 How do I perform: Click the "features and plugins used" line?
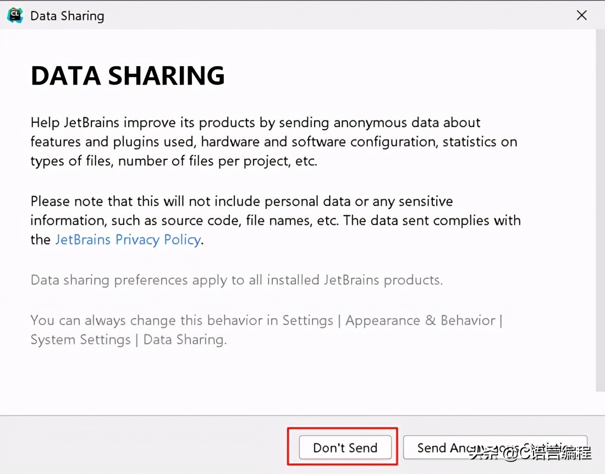point(273,141)
